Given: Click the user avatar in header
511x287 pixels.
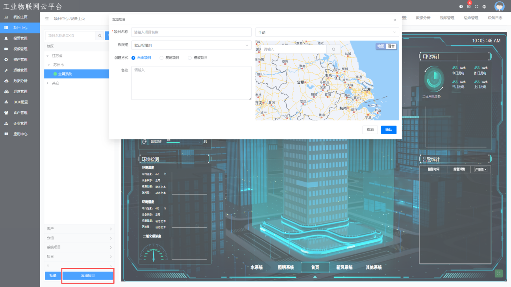Looking at the screenshot, I should pyautogui.click(x=499, y=7).
